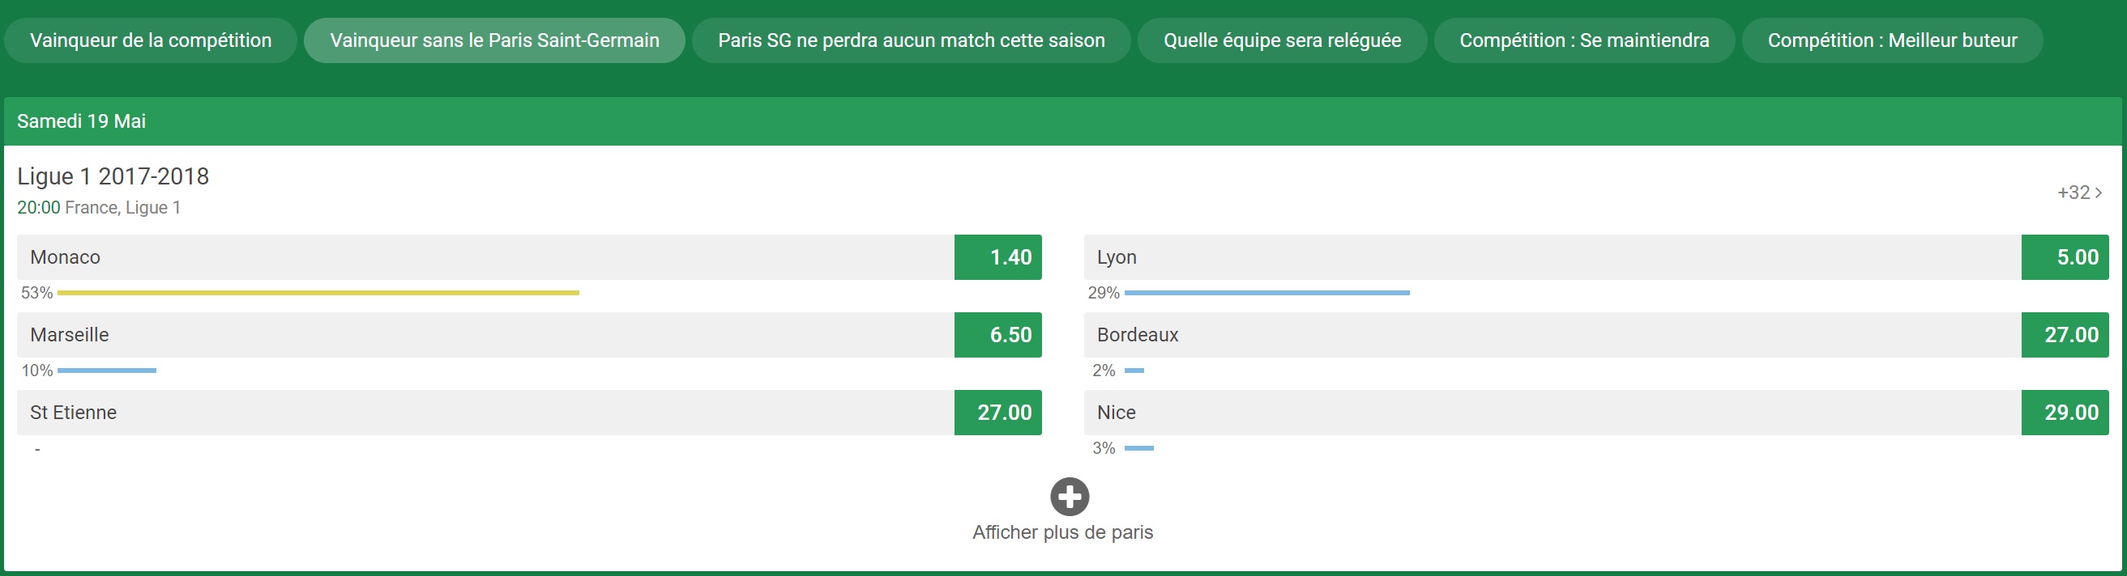This screenshot has height=576, width=2127.
Task: Click Monaco's yellow 53% progress bar
Action: (318, 293)
